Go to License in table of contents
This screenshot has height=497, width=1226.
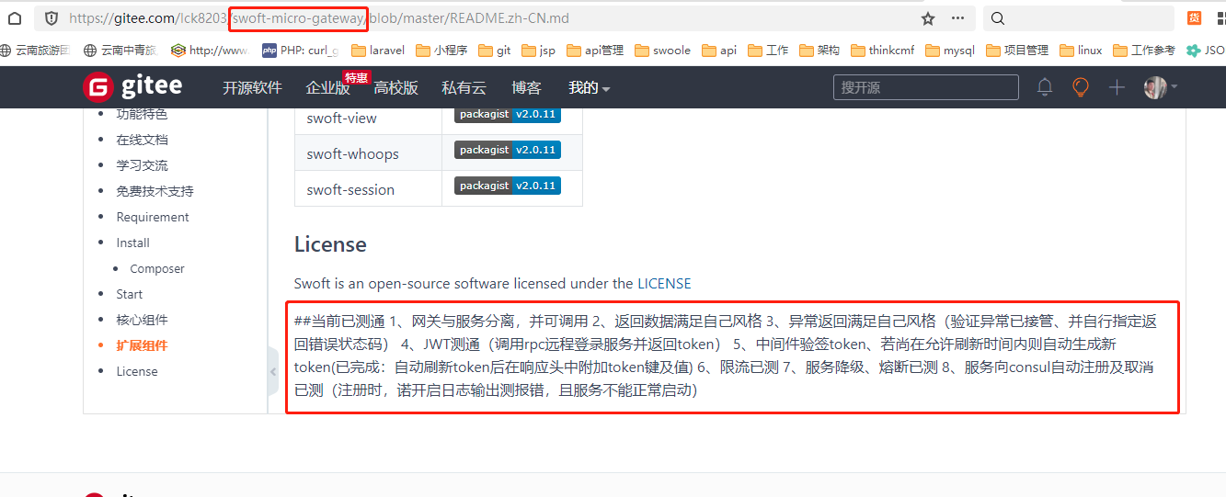137,371
